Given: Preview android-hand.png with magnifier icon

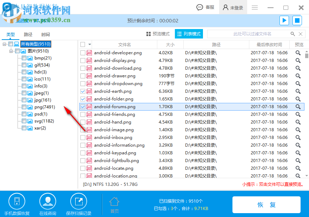Looking at the screenshot, I should pos(298,122).
